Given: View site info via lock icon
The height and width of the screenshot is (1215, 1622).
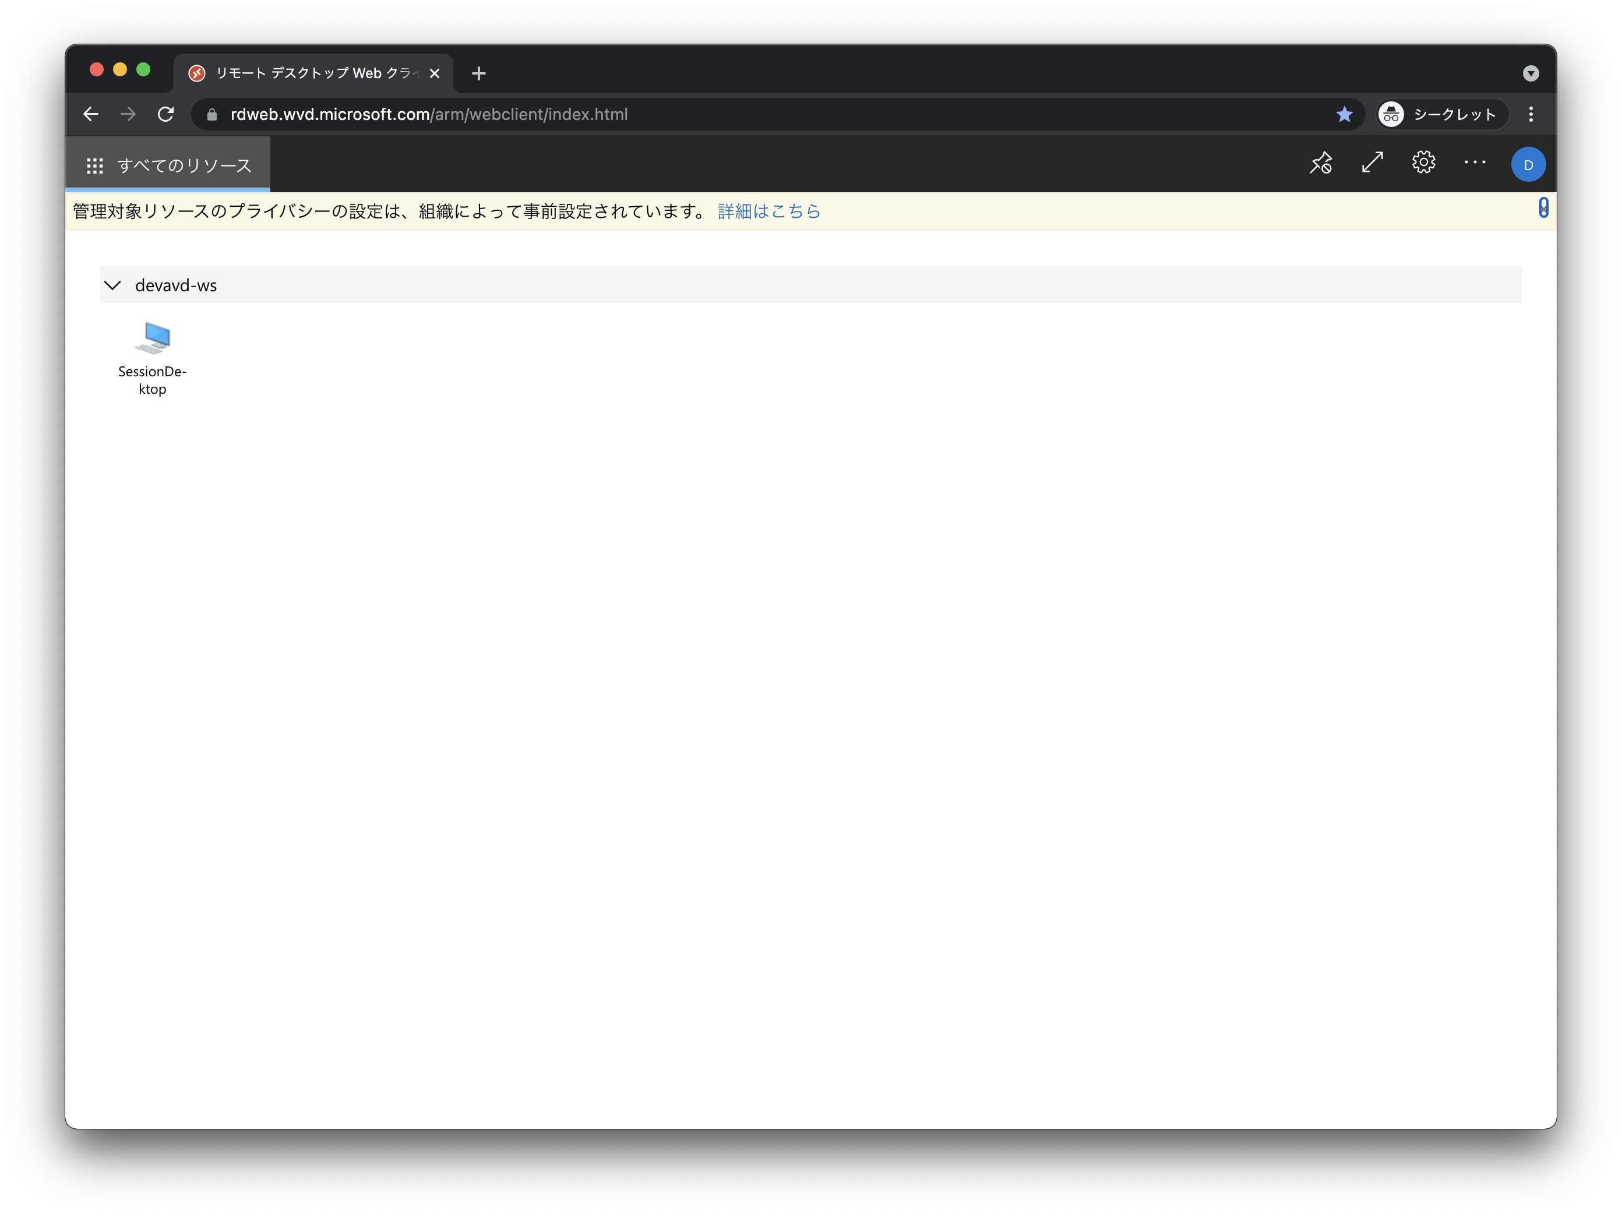Looking at the screenshot, I should [x=212, y=114].
